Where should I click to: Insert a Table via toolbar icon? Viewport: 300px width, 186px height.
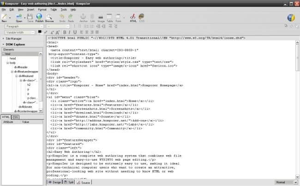[109, 17]
